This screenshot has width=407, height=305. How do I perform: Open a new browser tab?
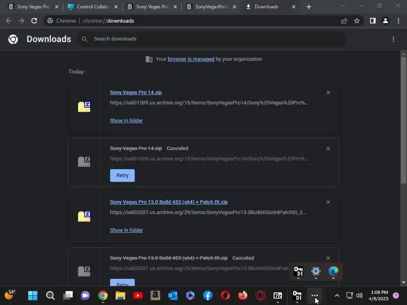point(308,7)
